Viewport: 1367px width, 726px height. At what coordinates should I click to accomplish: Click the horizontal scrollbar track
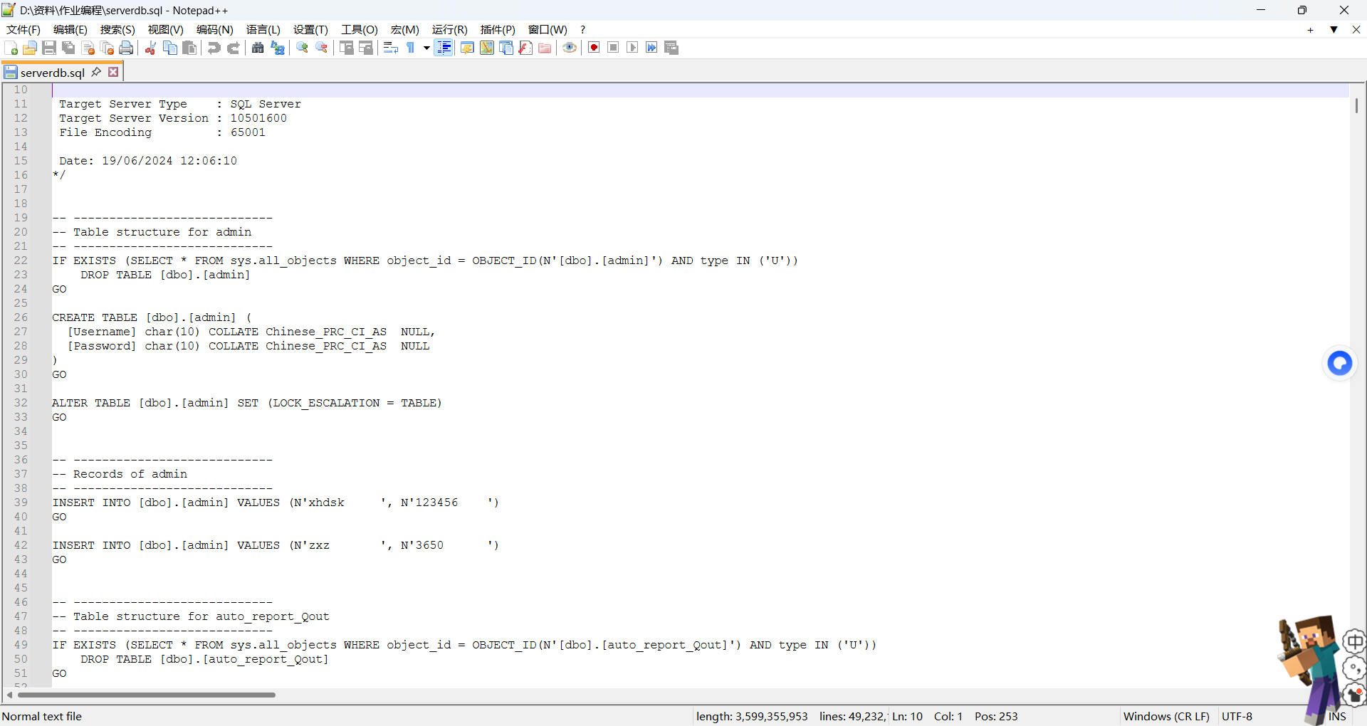pos(498,695)
